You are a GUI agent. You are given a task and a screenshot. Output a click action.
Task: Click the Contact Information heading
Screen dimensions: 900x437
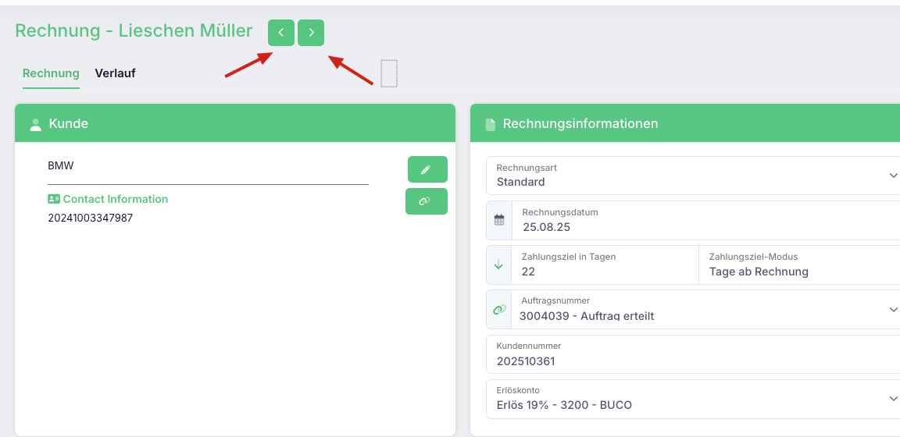click(x=116, y=199)
